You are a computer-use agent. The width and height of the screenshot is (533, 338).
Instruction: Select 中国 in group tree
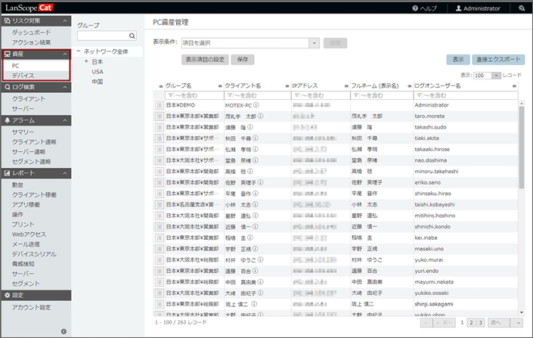point(98,82)
